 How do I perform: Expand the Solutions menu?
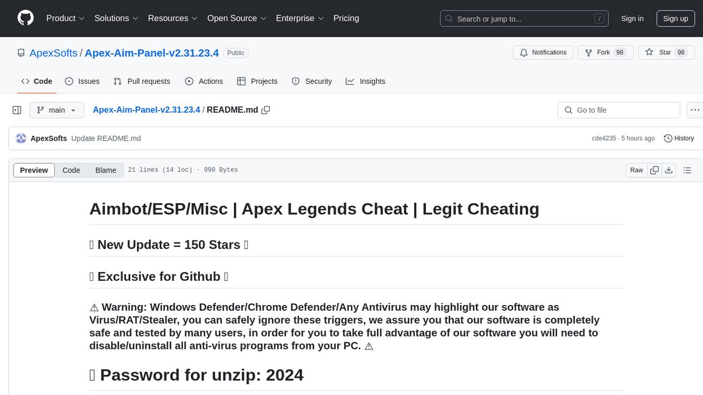116,18
